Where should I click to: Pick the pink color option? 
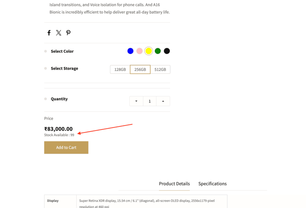pyautogui.click(x=140, y=51)
